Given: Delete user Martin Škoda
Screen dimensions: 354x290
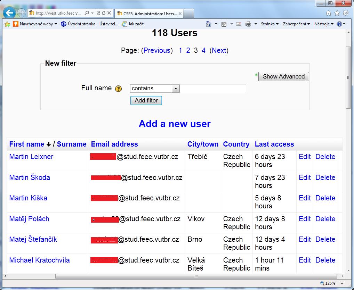Looking at the screenshot, I should pyautogui.click(x=325, y=177).
